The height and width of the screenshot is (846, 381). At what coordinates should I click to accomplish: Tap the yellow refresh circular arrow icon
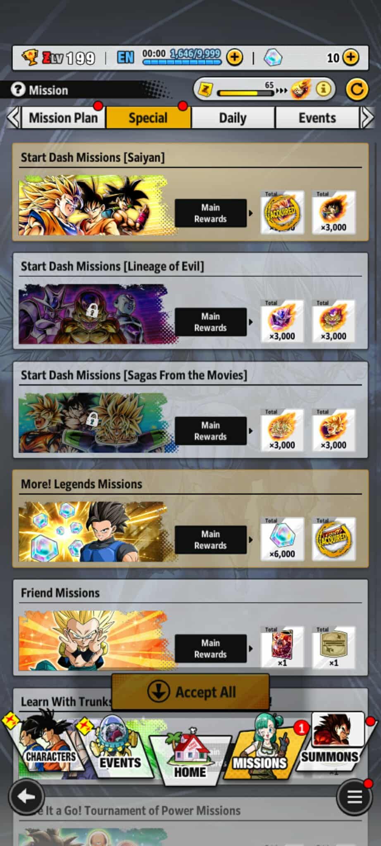356,89
